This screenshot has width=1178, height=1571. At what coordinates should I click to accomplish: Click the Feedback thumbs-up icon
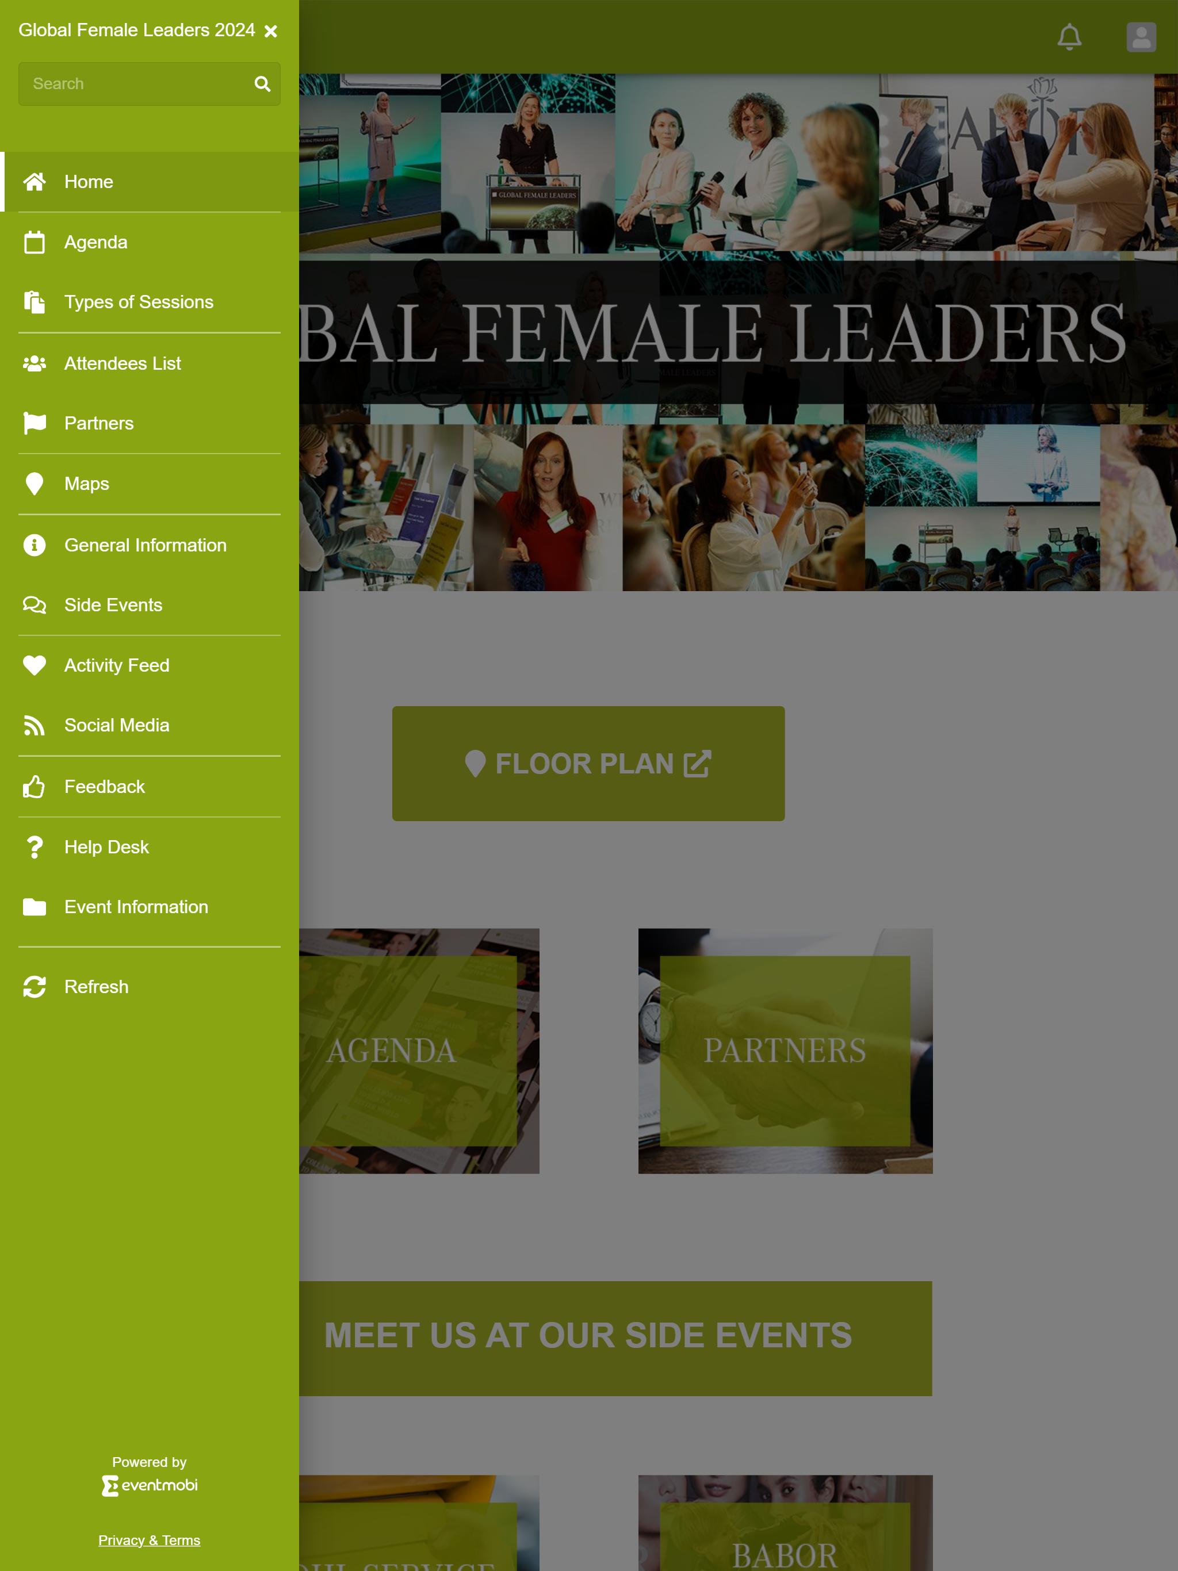coord(34,786)
